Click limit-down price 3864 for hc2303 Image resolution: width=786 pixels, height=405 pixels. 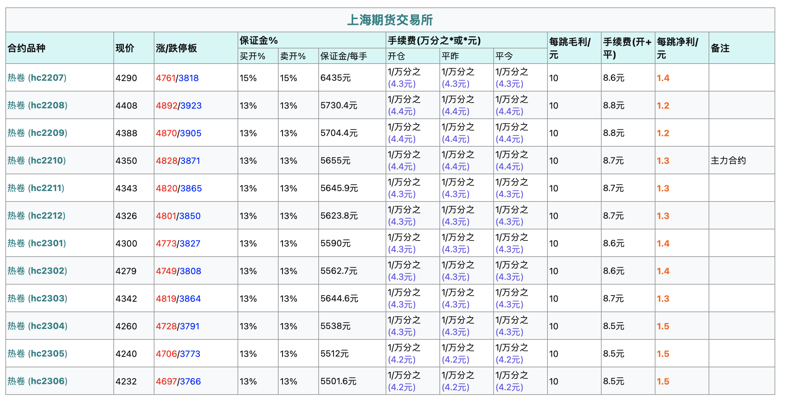[190, 299]
